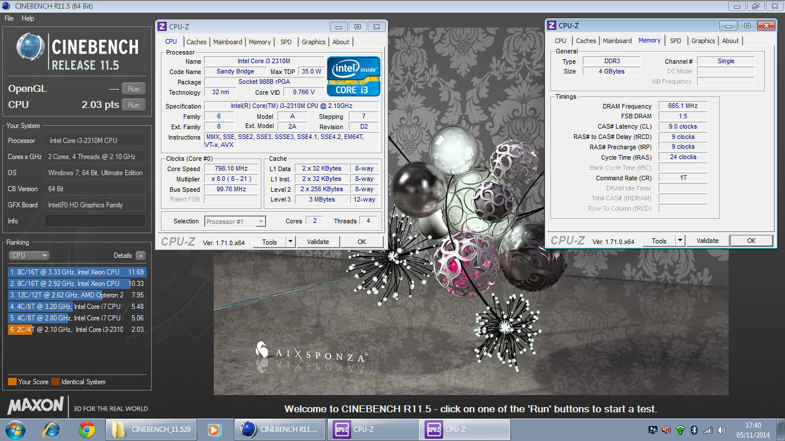Click the Your Score orange legend swatch
785x441 pixels.
12,381
